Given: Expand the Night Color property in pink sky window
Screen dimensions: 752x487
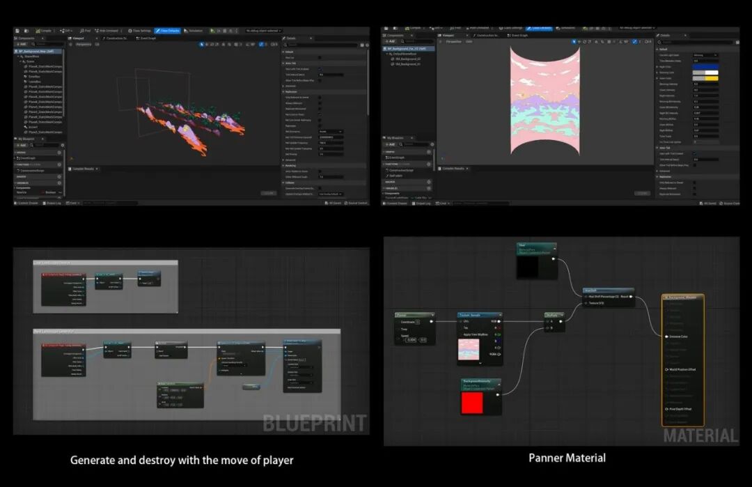Looking at the screenshot, I should (657, 67).
